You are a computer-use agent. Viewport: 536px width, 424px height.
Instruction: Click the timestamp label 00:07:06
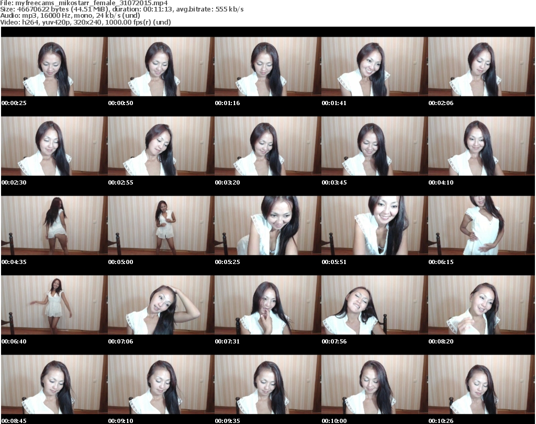click(x=121, y=341)
